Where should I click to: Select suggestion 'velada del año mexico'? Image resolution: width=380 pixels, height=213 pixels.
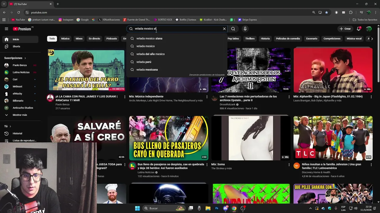[177, 54]
